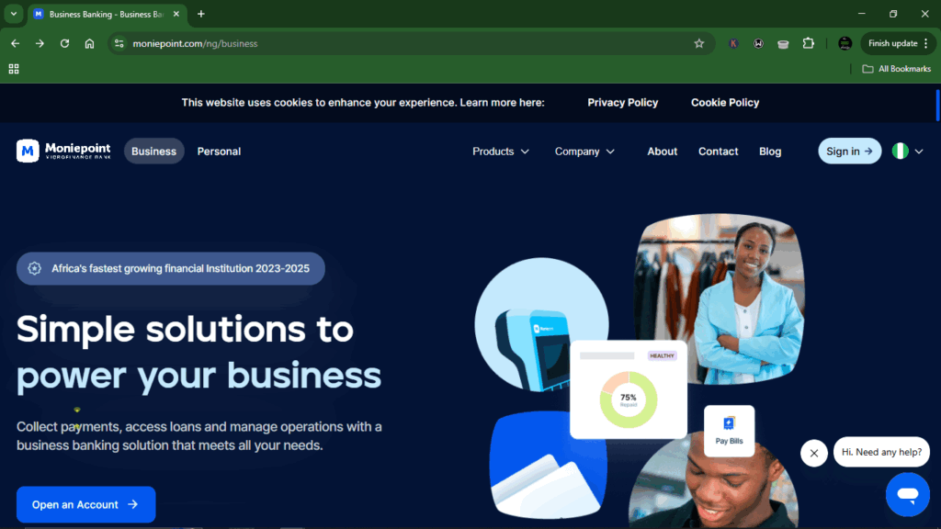Switch to the Business toggle pill
Screen dimensions: 941x529
[153, 152]
